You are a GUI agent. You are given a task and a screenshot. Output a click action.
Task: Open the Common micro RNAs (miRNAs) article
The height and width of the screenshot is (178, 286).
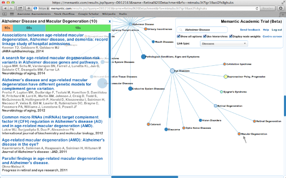click(x=52, y=121)
